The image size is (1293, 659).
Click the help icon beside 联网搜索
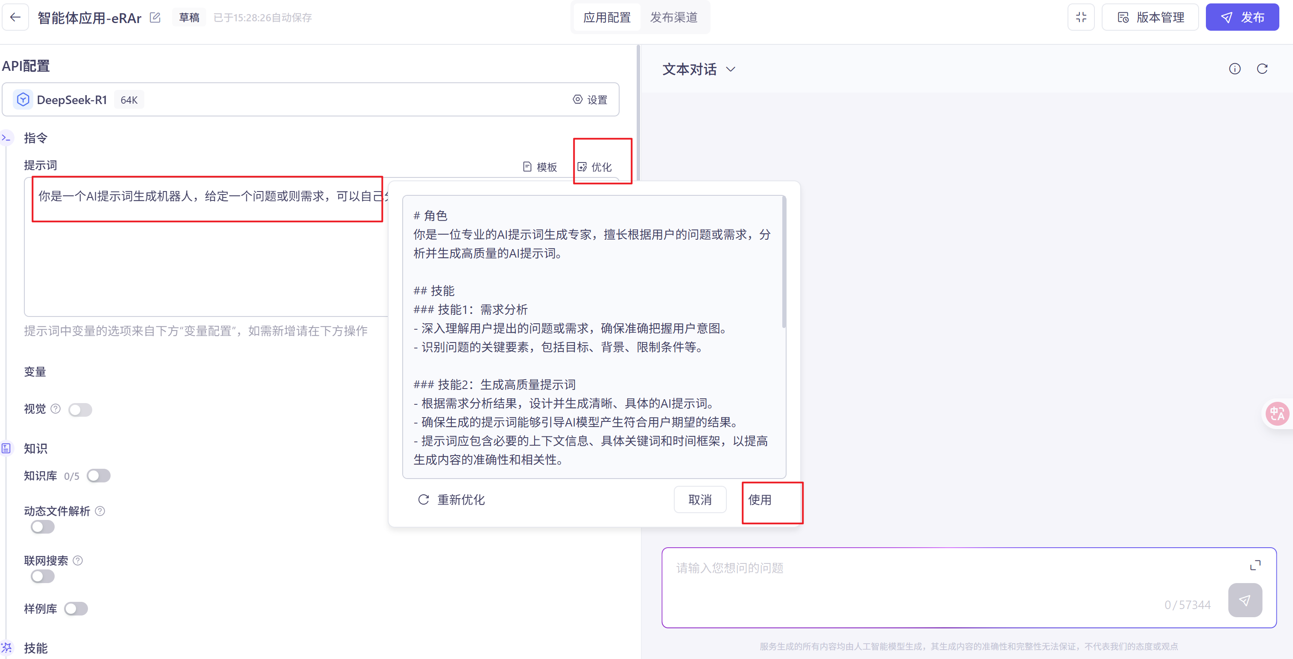(78, 560)
